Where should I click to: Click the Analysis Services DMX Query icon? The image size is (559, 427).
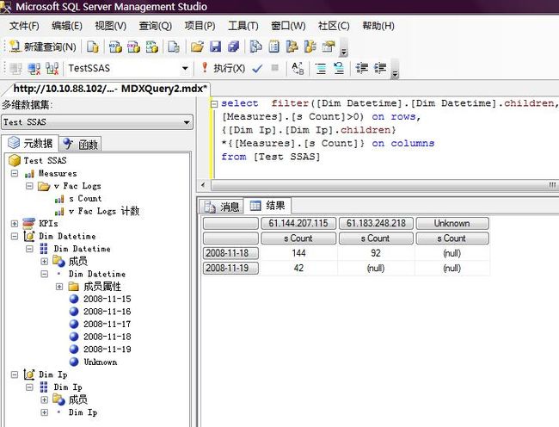[133, 46]
